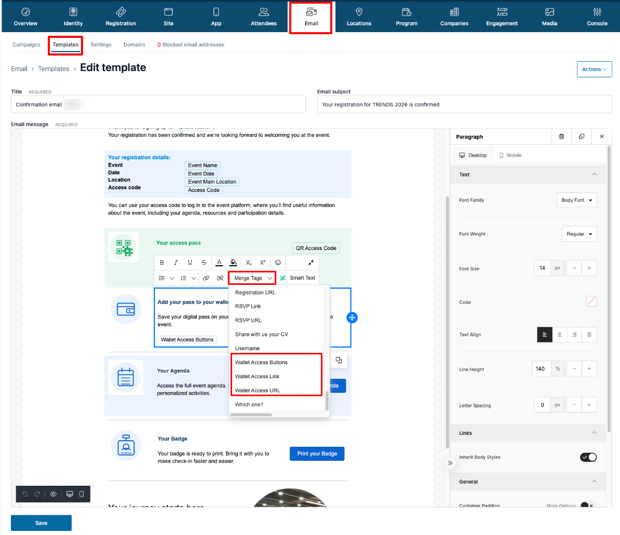Duplicate the Paragraph block
620x535 pixels.
[582, 136]
